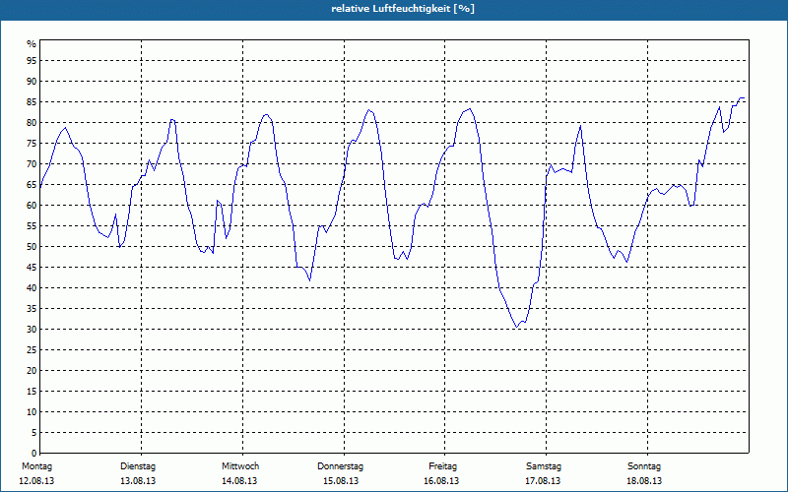Click the '20' y-axis value
788x492 pixels.
pos(32,371)
